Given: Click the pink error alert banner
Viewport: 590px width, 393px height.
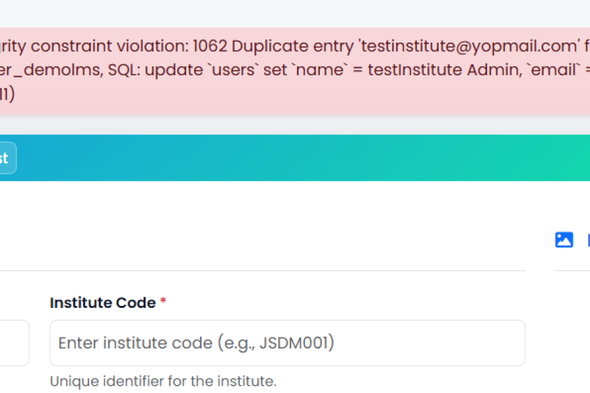Looking at the screenshot, I should tap(295, 71).
